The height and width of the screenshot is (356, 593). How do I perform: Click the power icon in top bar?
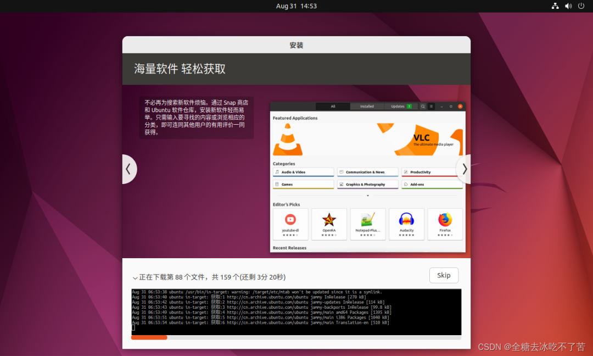581,6
